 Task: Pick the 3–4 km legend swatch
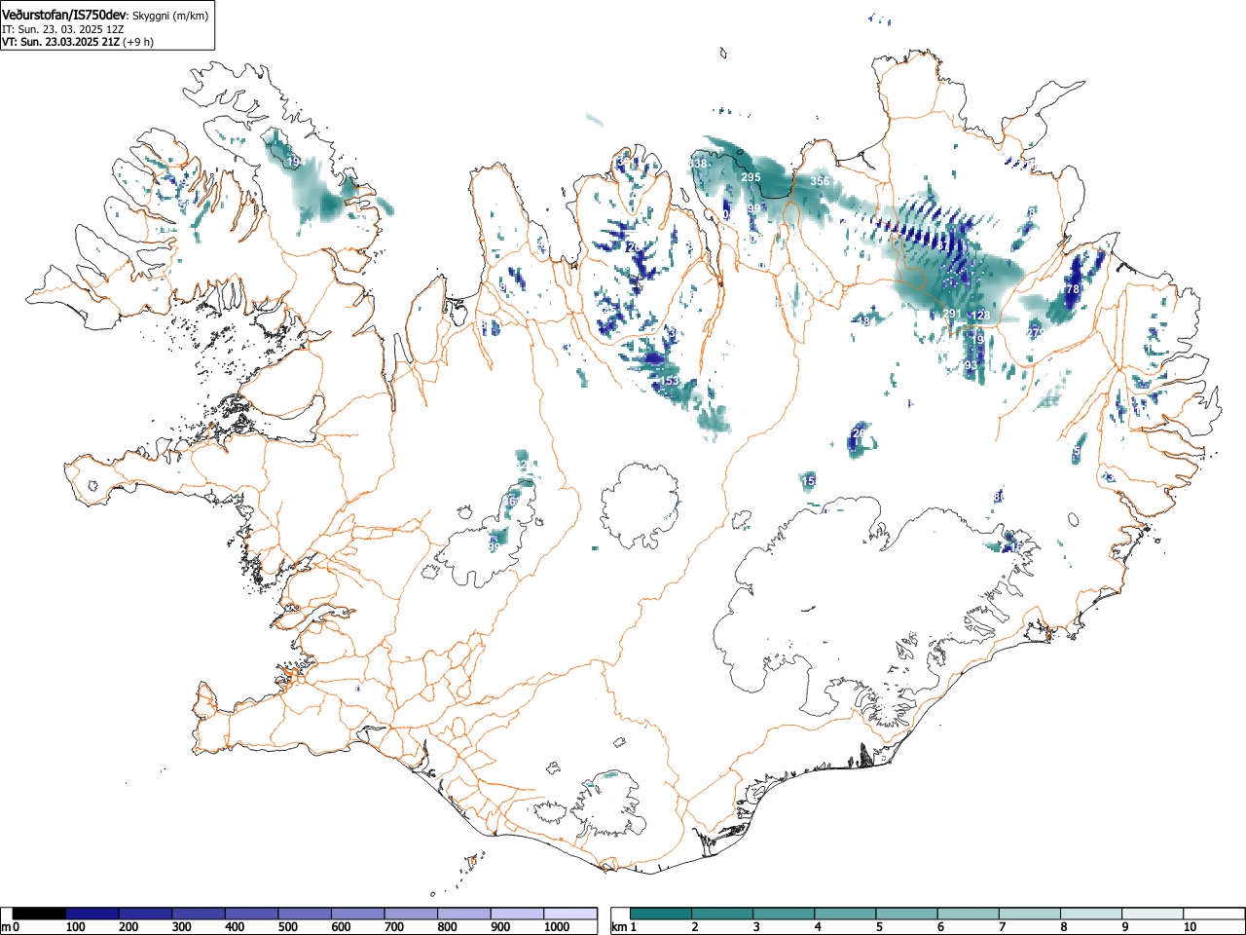[x=786, y=914]
